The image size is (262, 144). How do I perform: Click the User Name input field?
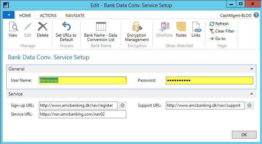(83, 80)
